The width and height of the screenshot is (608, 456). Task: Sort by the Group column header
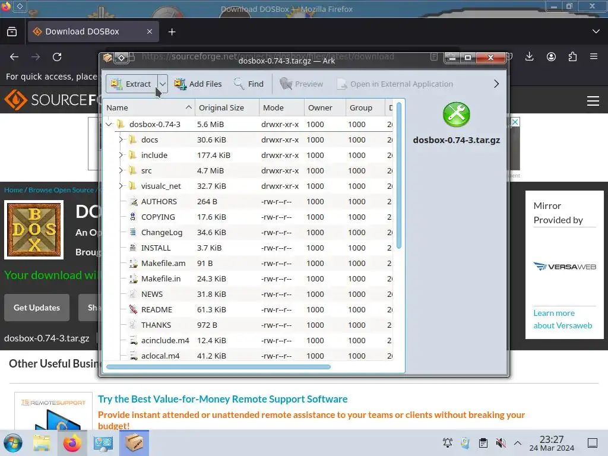tap(365, 108)
